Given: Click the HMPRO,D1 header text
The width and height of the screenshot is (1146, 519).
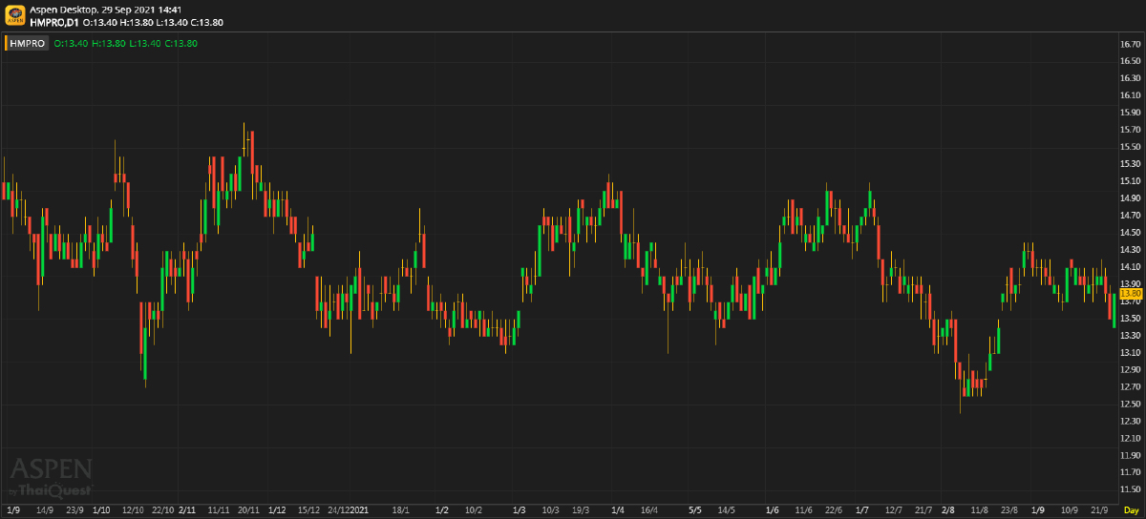Looking at the screenshot, I should coord(54,21).
